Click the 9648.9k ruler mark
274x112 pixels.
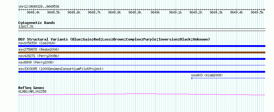pyautogui.click(x=135, y=12)
